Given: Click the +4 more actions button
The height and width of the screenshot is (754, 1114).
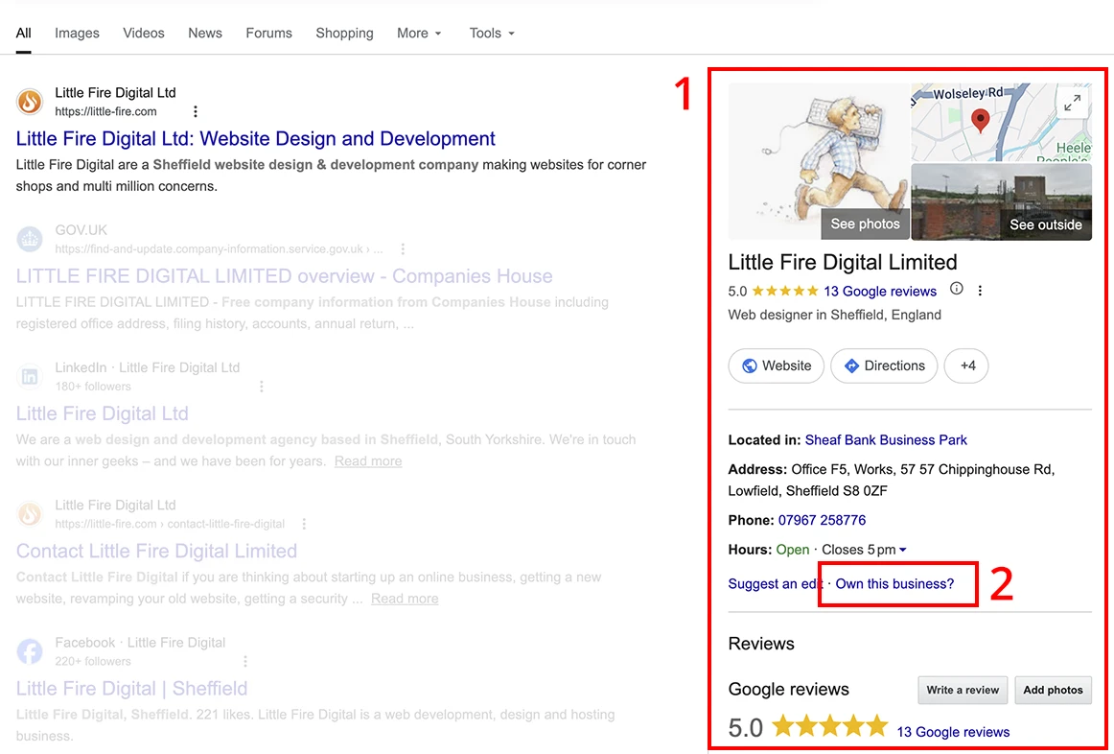Looking at the screenshot, I should (x=967, y=366).
